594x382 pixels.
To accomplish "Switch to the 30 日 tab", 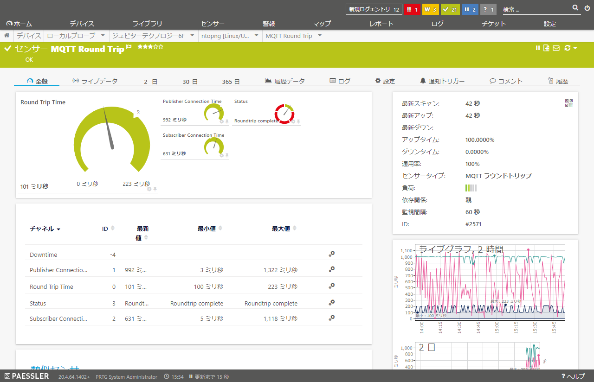I will coord(190,82).
